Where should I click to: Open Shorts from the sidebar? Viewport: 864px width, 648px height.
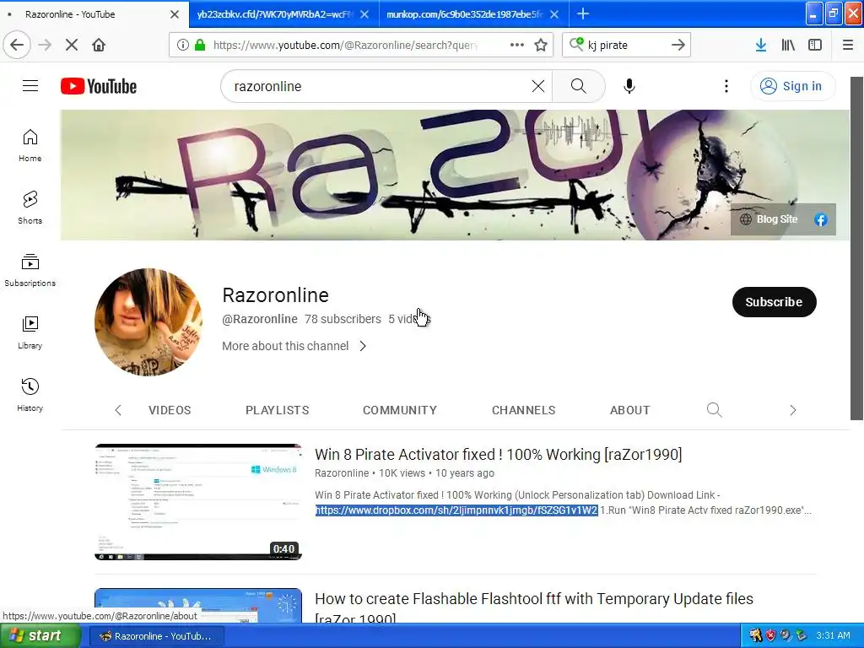tap(30, 208)
